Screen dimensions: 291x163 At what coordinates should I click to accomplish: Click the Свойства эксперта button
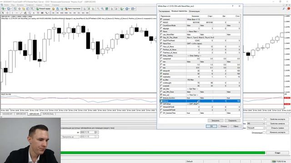point(277,119)
